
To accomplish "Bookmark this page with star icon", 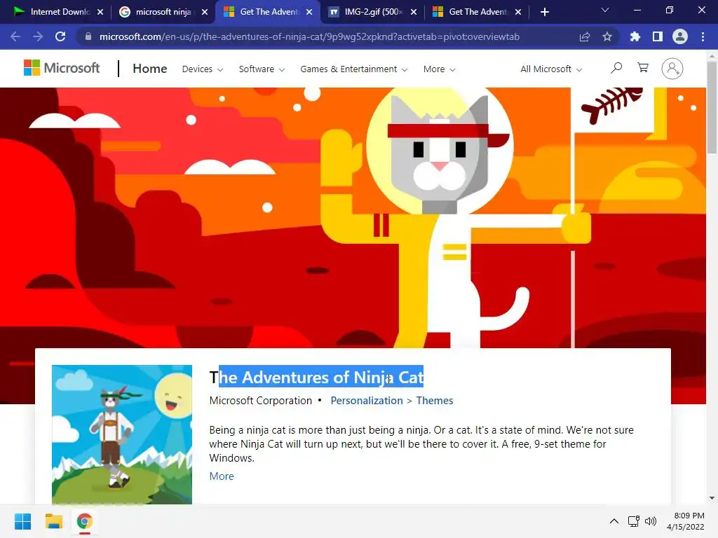I will point(607,36).
